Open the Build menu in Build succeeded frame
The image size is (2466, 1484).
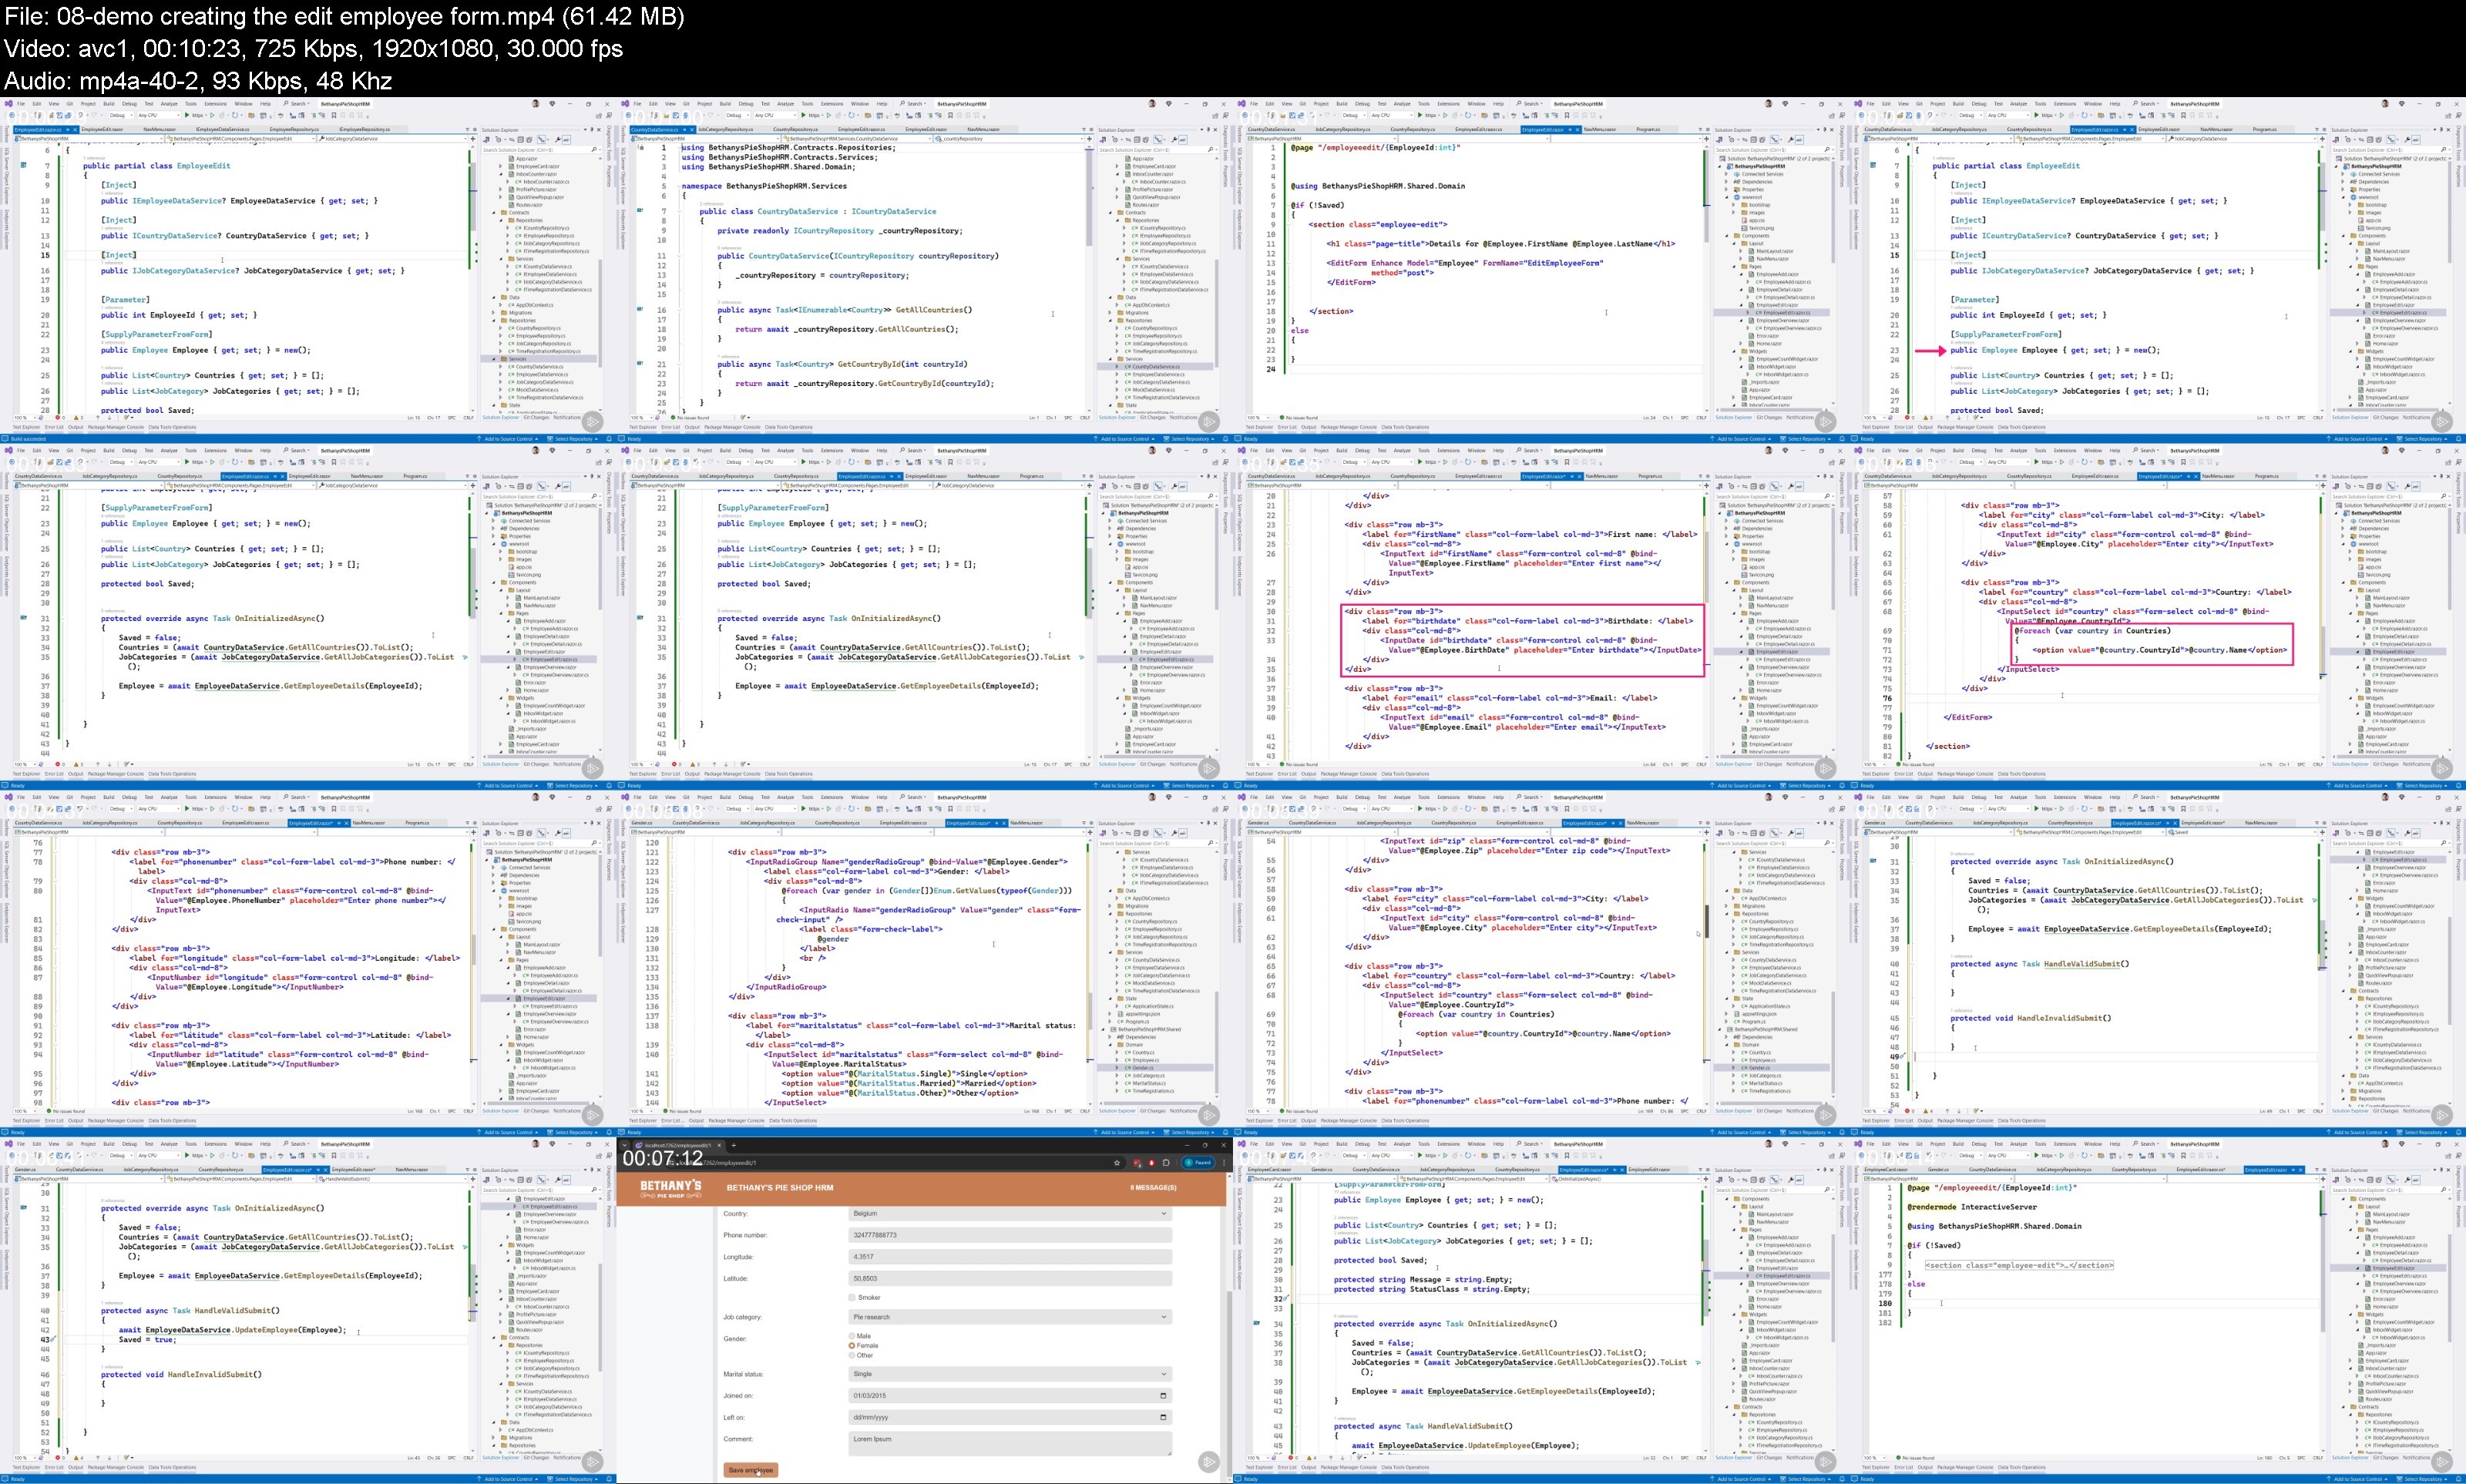pyautogui.click(x=109, y=103)
